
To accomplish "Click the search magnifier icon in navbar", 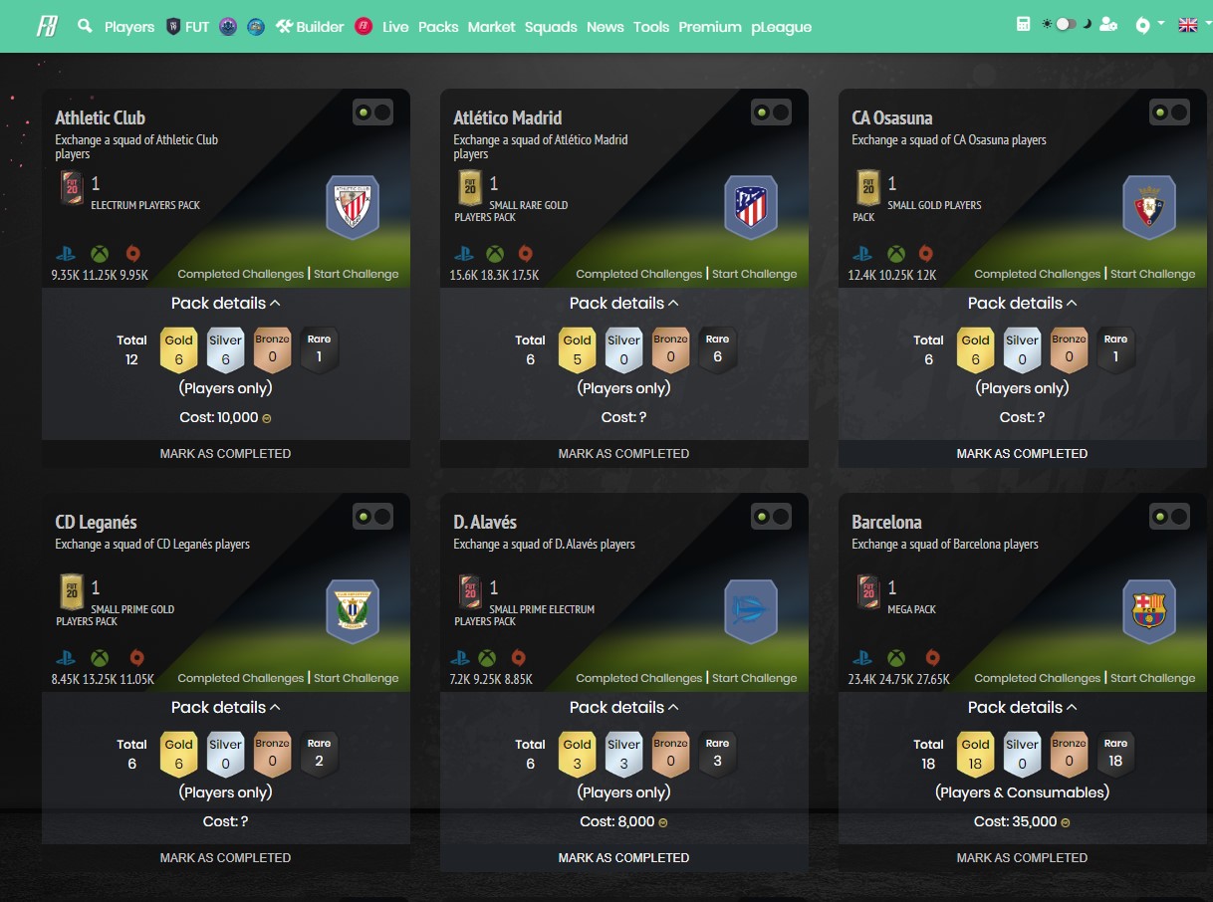I will [x=85, y=25].
